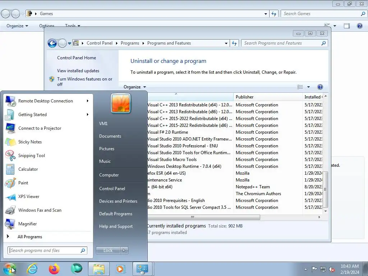Open VM1 user folder link
This screenshot has width=368, height=276.
(103, 124)
